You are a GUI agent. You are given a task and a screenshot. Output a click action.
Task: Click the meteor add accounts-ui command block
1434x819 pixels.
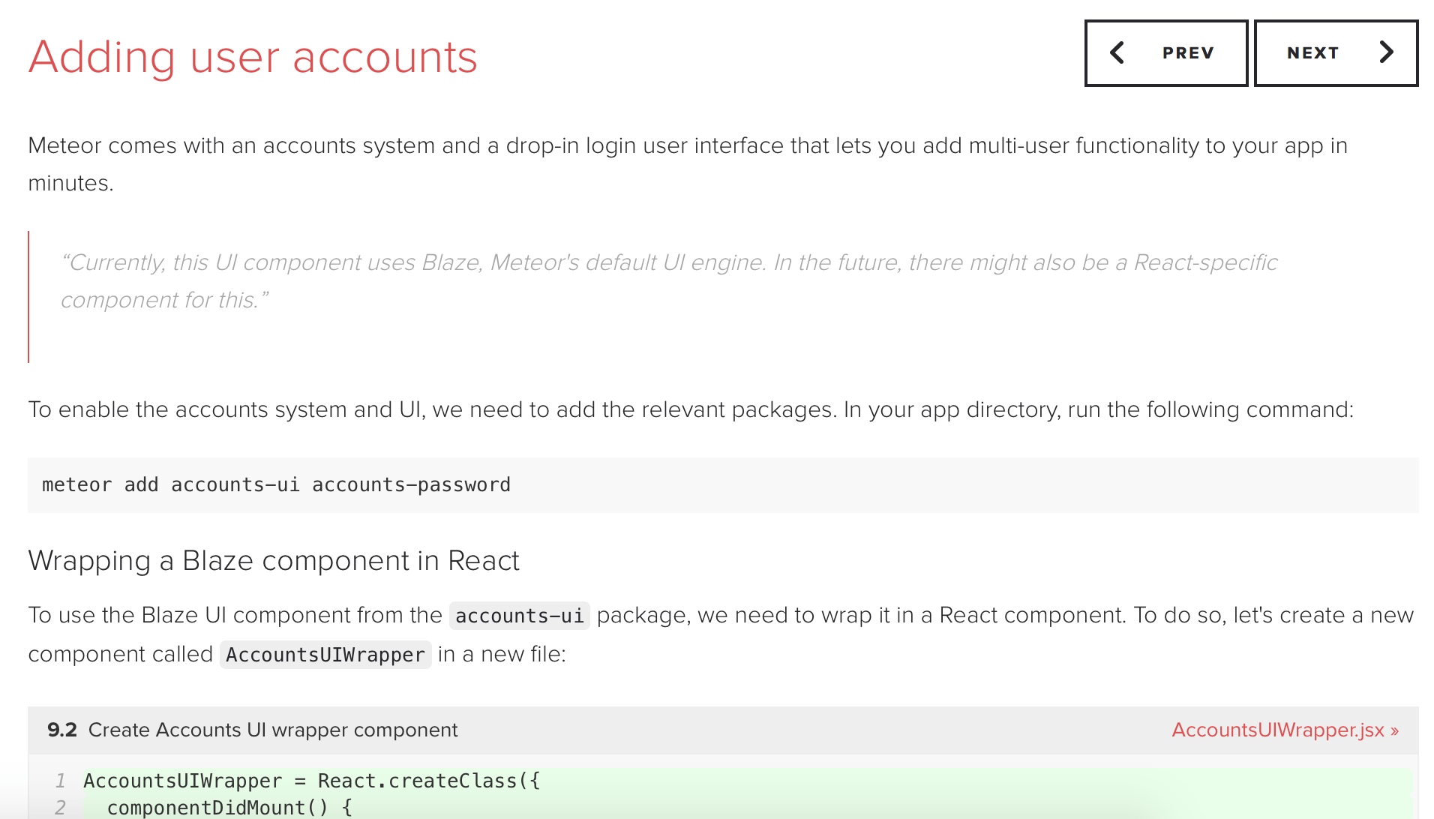coord(276,485)
